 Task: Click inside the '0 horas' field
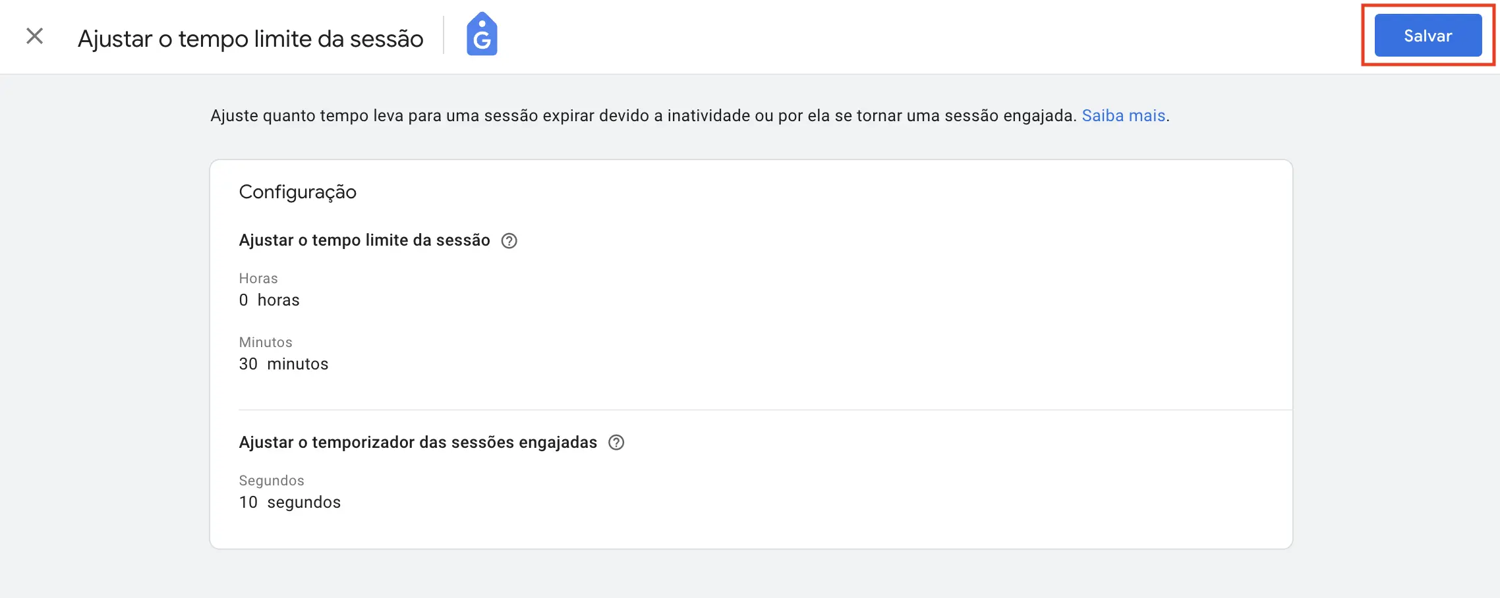coord(270,300)
